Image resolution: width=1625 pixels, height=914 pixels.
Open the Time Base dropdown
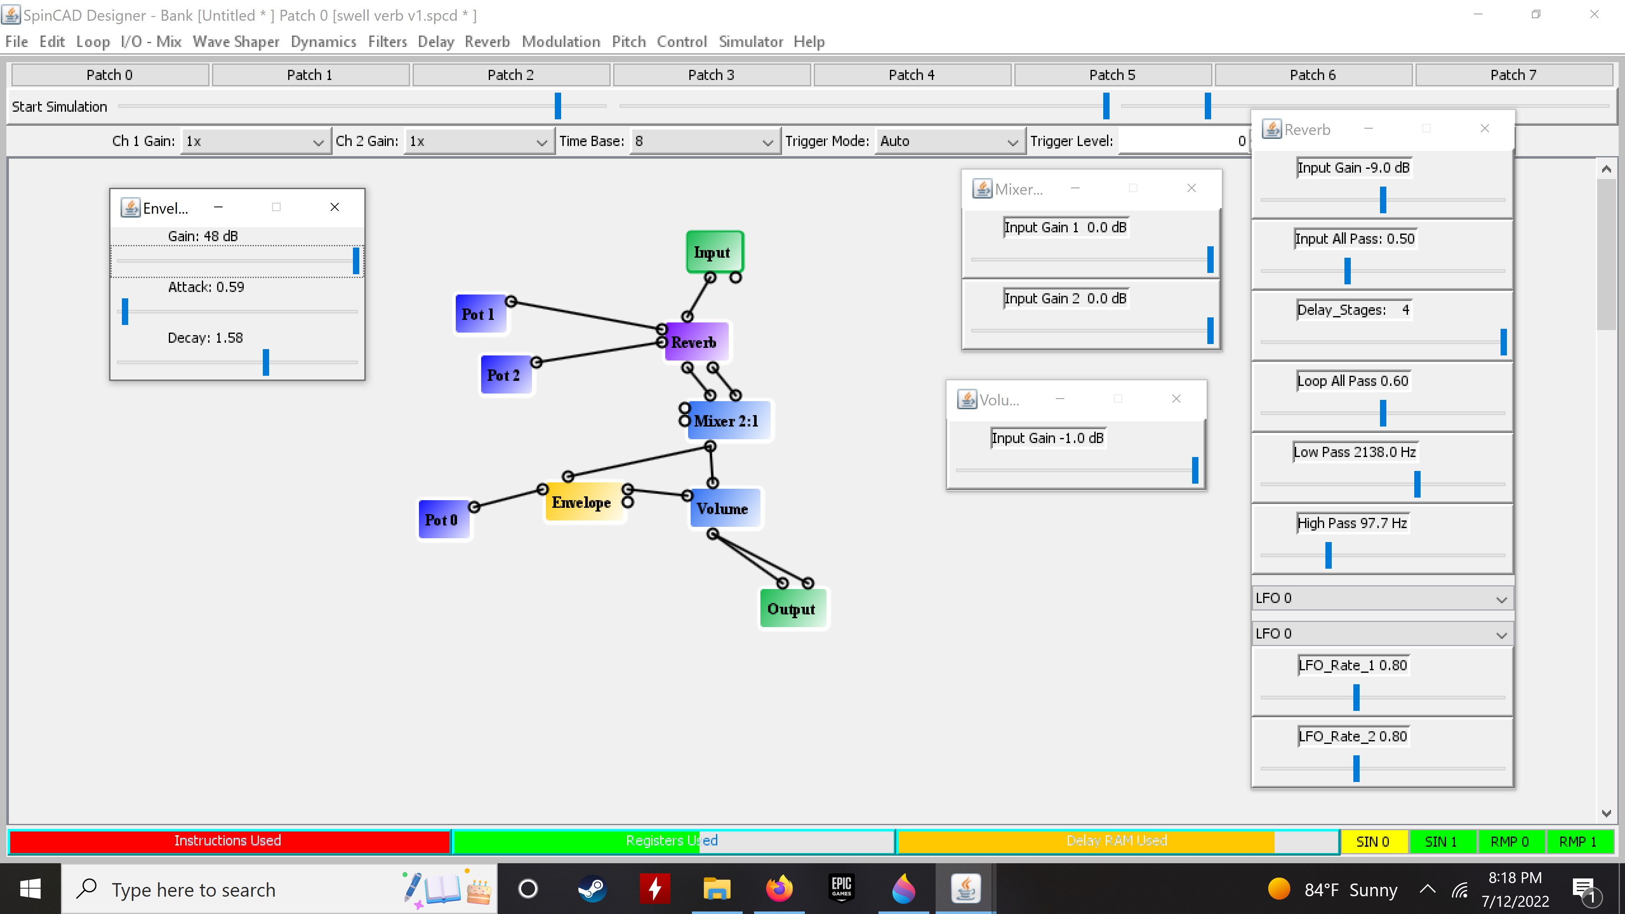click(703, 141)
